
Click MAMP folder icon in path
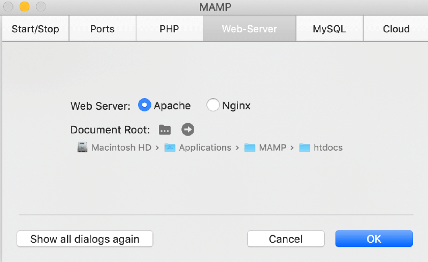[249, 148]
